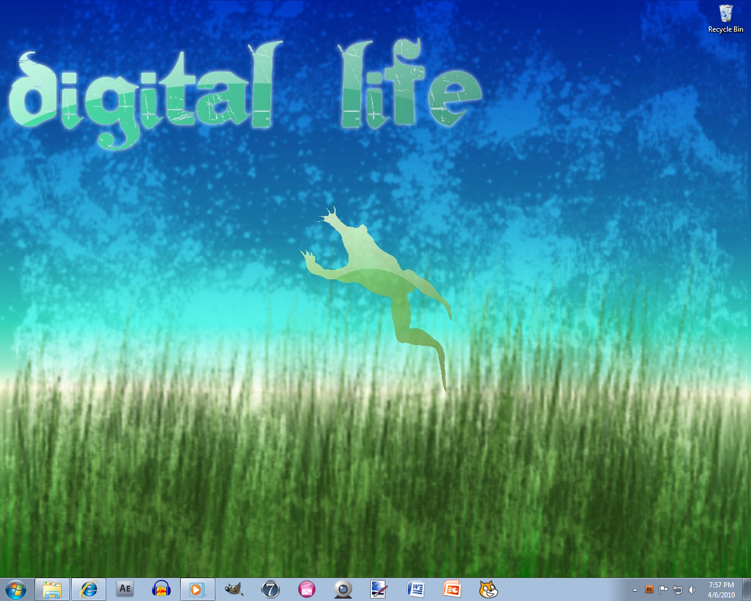Open Microsoft Word
Viewport: 751px width, 601px height.
point(415,589)
